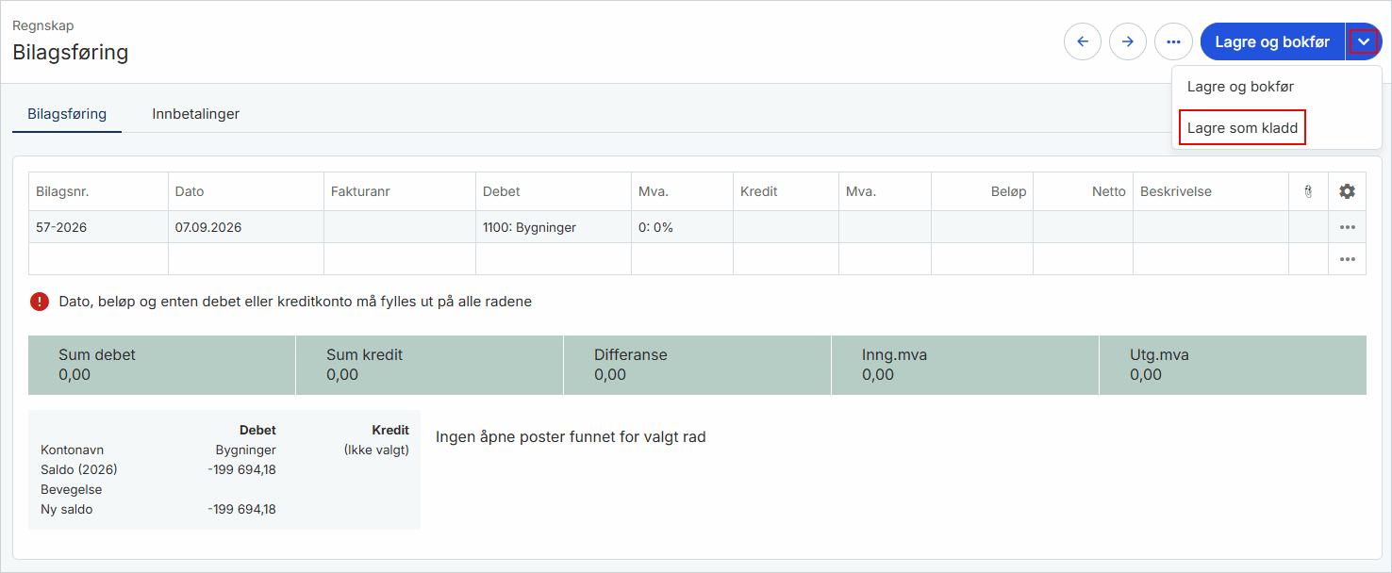Viewport: 1392px width, 573px height.
Task: Click the 'Sum kredit' summary box
Action: point(430,365)
